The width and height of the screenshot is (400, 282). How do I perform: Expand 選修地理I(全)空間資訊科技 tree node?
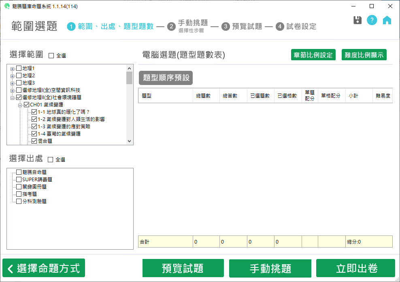(x=13, y=90)
